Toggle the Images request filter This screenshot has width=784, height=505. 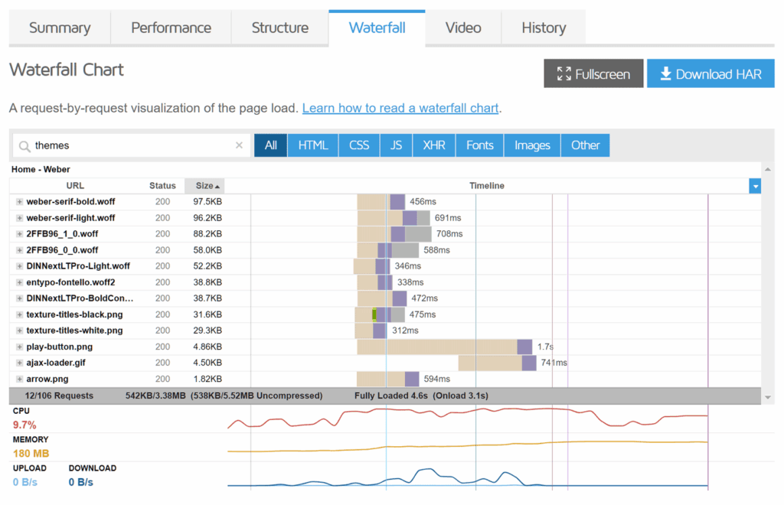(531, 145)
